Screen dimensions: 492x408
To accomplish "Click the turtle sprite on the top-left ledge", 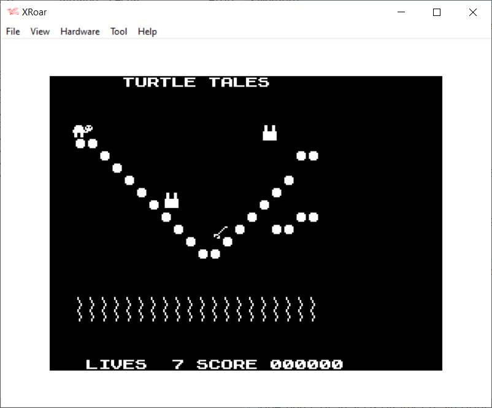I will click(x=82, y=131).
